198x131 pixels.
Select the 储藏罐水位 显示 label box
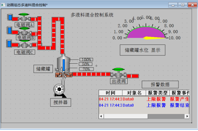point(143,50)
